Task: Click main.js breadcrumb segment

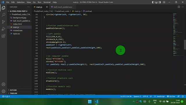Action: click(76, 11)
